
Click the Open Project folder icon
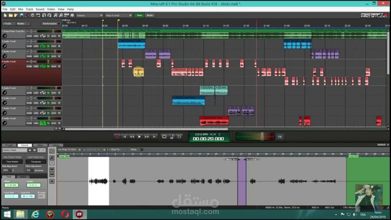point(11,15)
